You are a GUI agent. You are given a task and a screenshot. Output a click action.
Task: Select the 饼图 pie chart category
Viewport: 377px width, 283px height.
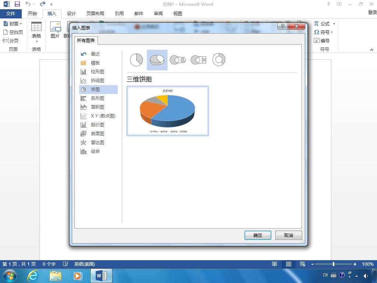[99, 89]
